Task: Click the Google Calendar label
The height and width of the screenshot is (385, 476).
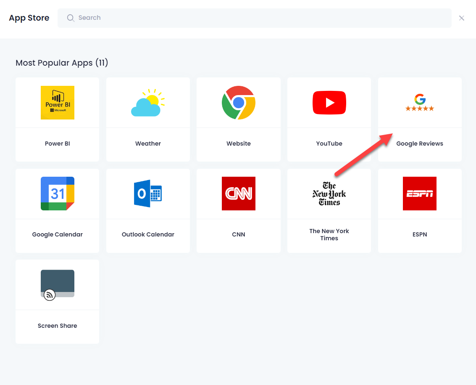Action: (58, 234)
